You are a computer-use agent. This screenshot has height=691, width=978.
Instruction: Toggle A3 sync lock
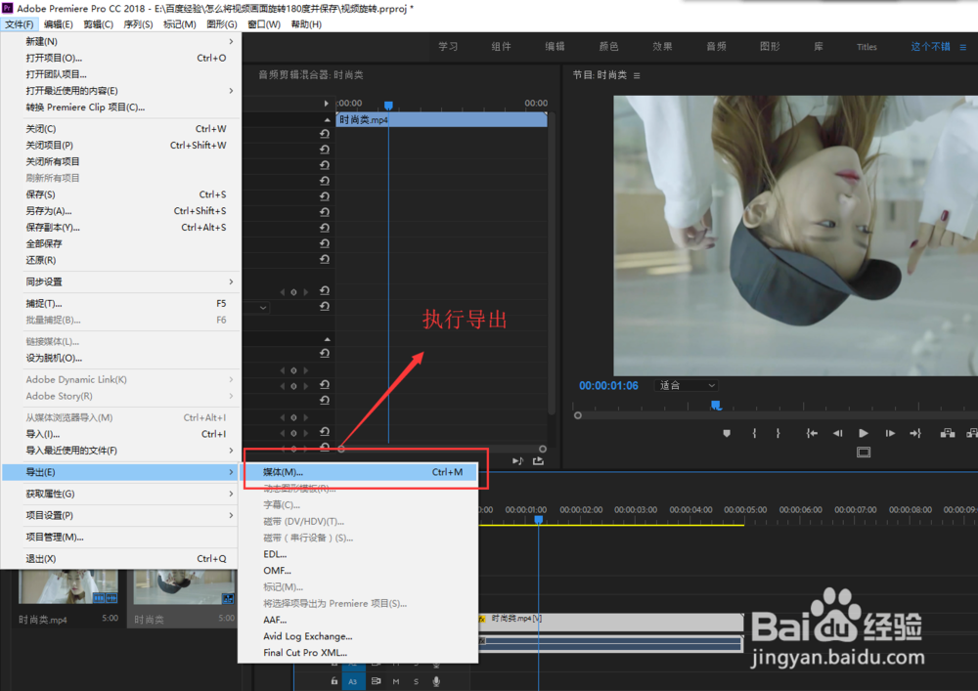point(376,681)
